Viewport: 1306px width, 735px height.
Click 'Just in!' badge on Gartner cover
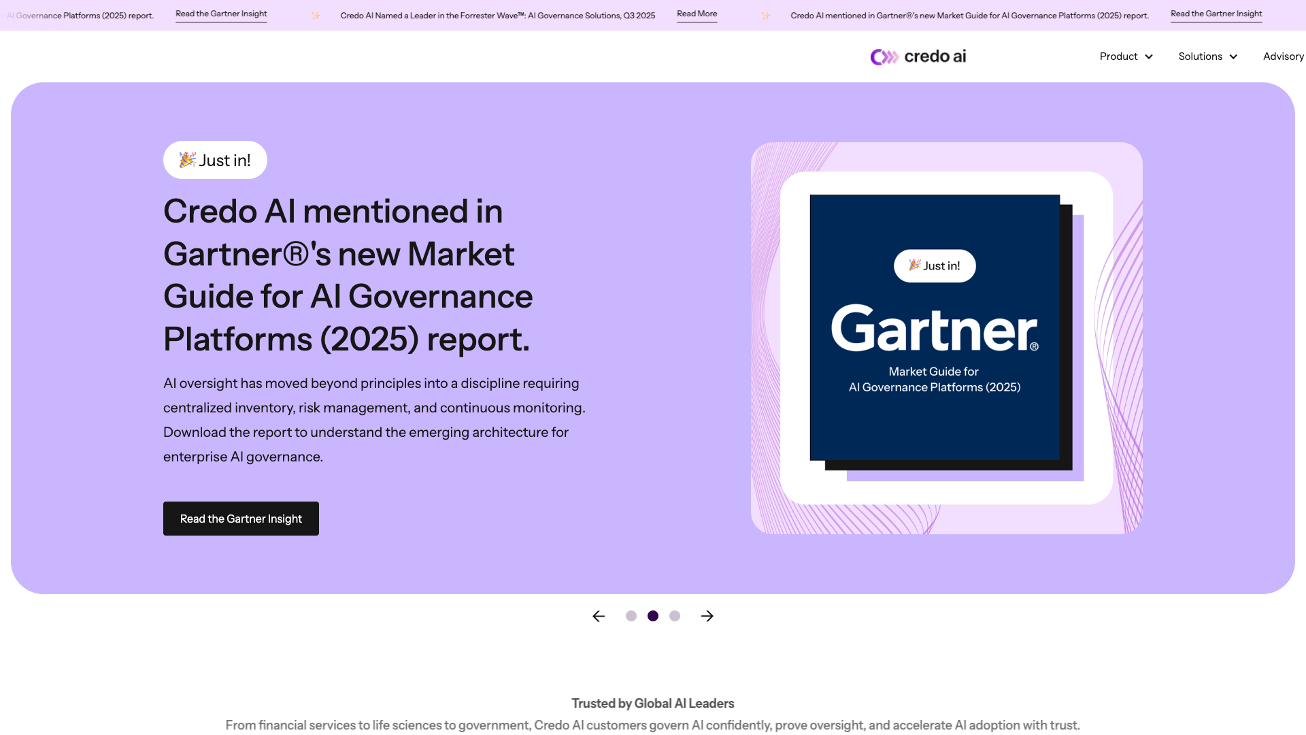click(935, 266)
